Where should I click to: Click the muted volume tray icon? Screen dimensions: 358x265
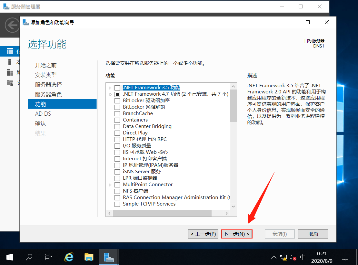click(x=293, y=258)
